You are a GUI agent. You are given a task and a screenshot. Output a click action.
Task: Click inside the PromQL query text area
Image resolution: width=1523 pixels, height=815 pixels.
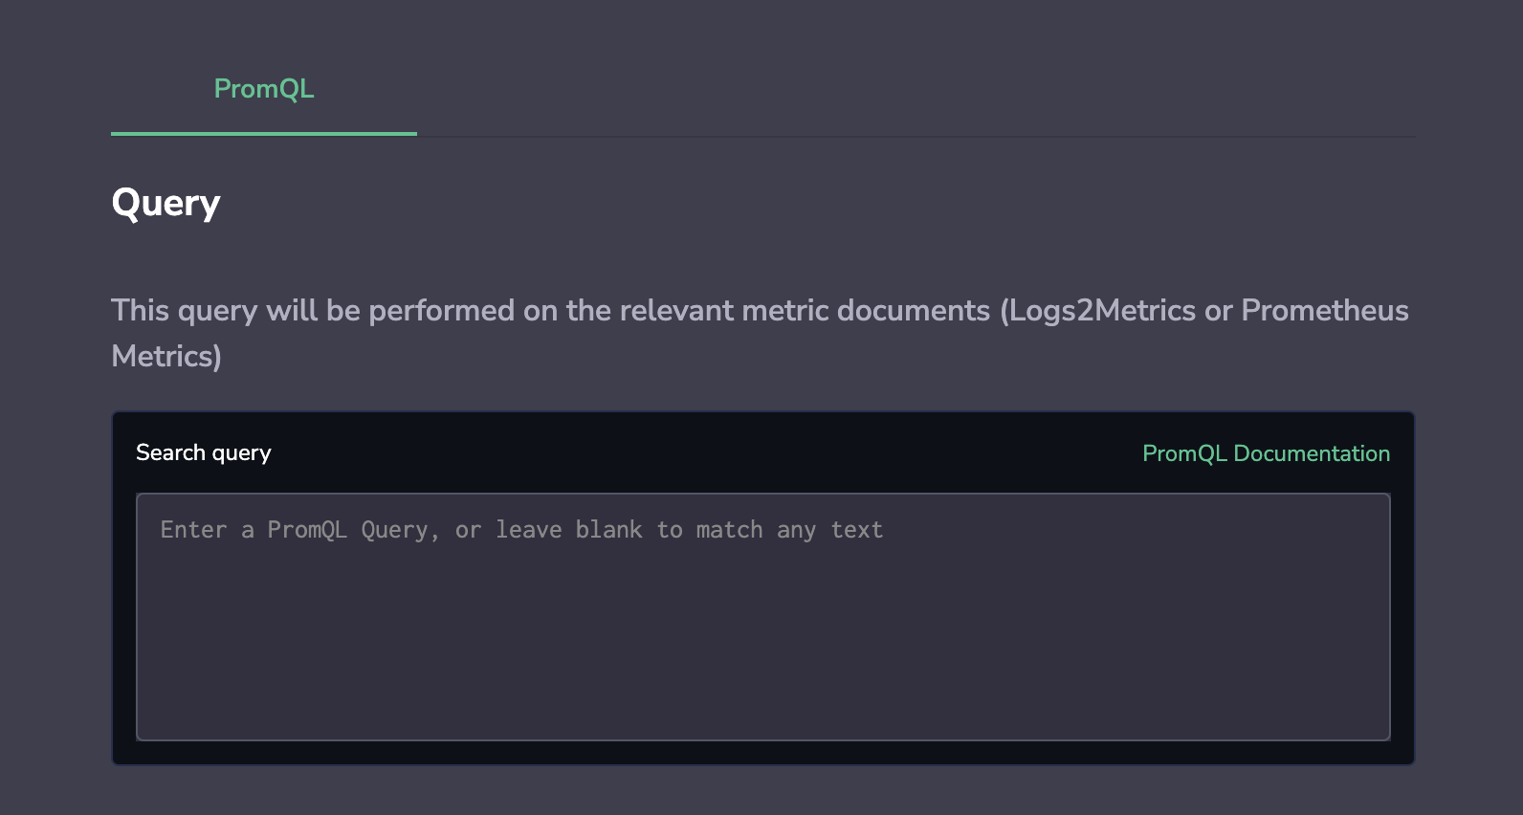(762, 616)
